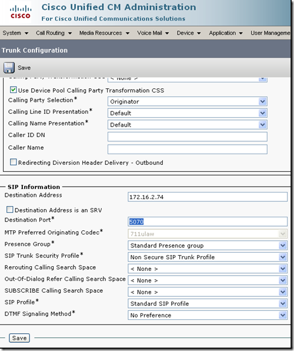Click the Cisco logo
The width and height of the screenshot is (294, 351).
[x=21, y=12]
